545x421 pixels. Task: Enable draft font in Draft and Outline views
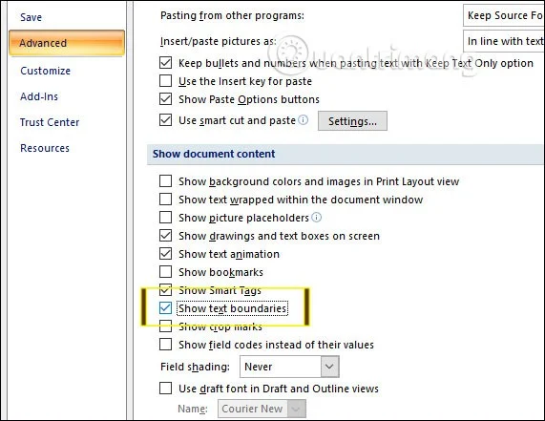pyautogui.click(x=165, y=388)
